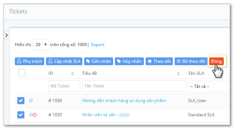Click the Hủy nhãn button
Viewport: 234px width, 129px height.
coord(129,61)
